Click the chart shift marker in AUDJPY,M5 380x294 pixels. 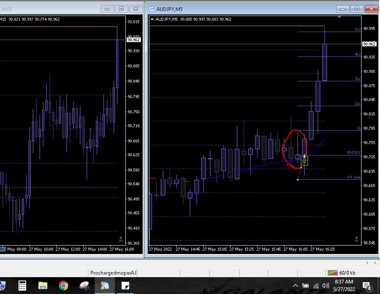(x=339, y=17)
